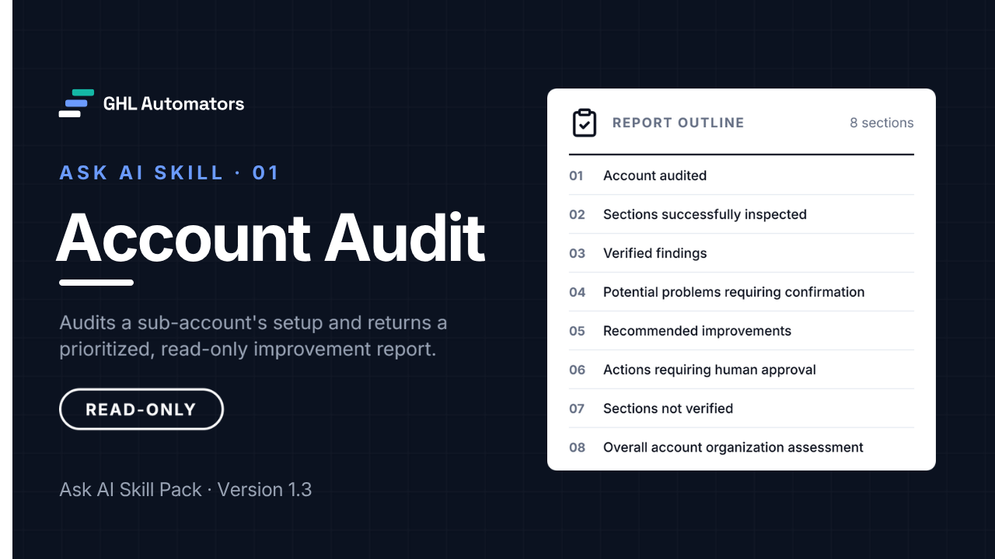Click the number 01 in the outline list
Screen dimensions: 995x559
click(x=576, y=175)
